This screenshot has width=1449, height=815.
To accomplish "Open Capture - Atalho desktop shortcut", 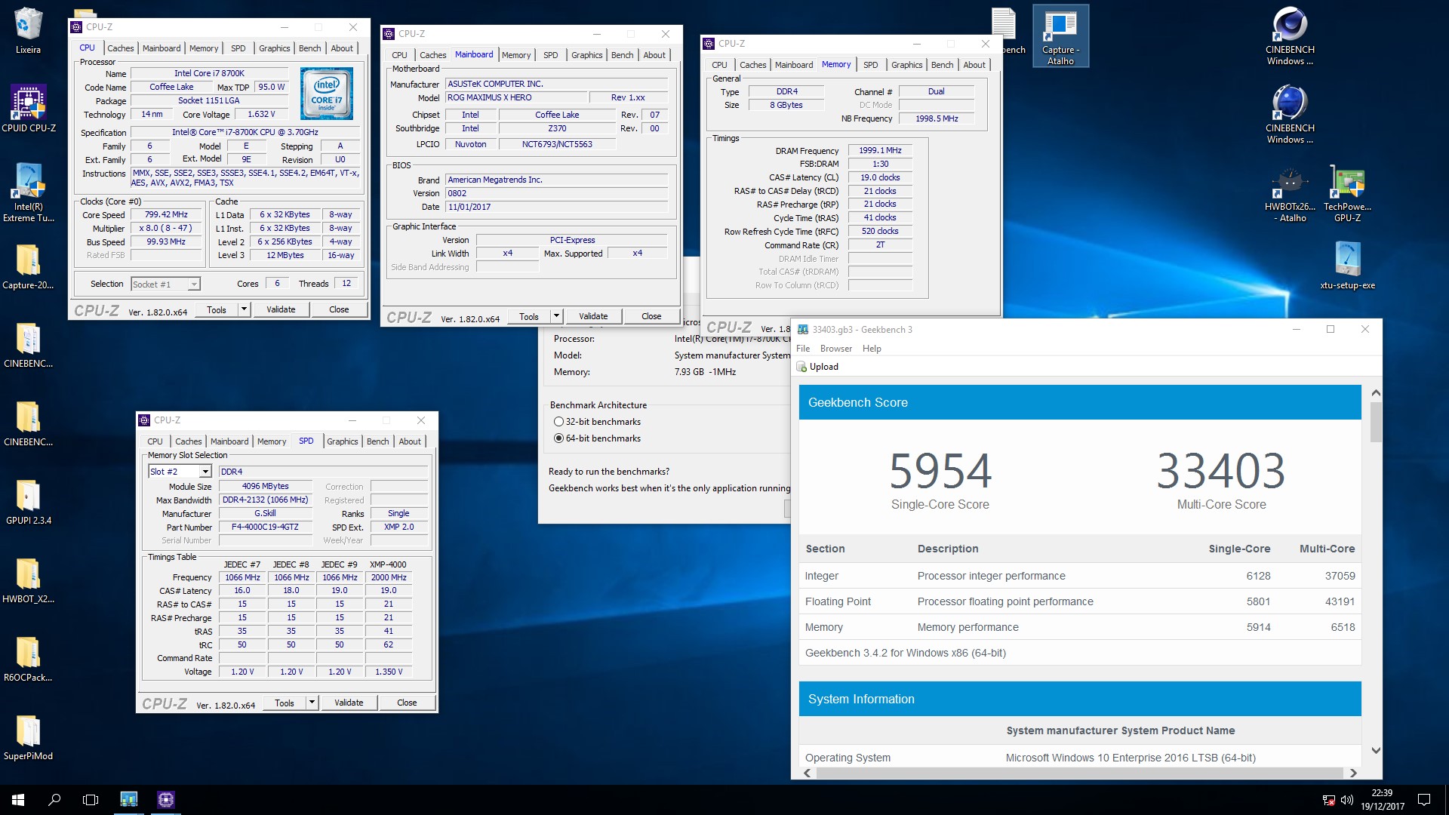I will [1060, 36].
